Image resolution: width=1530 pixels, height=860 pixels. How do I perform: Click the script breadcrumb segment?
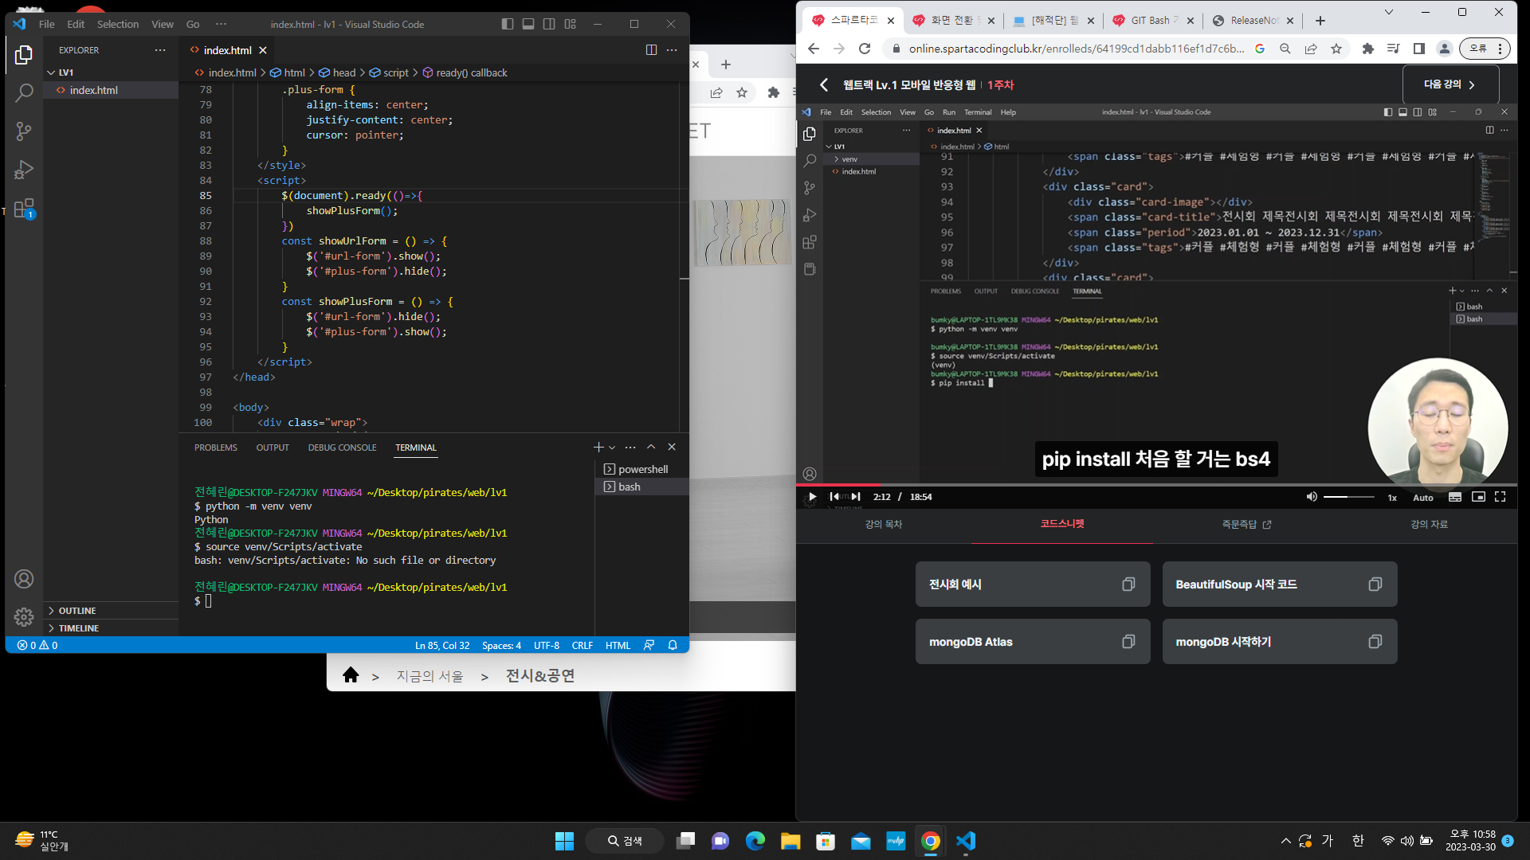pos(389,72)
